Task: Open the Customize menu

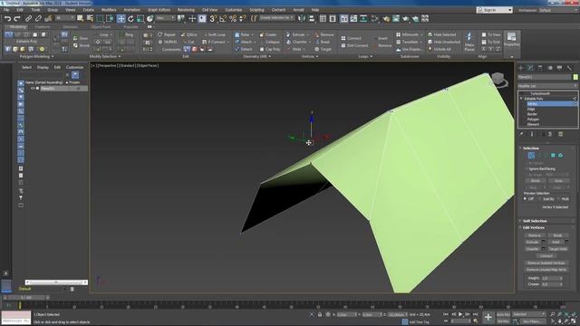Action: [234, 10]
